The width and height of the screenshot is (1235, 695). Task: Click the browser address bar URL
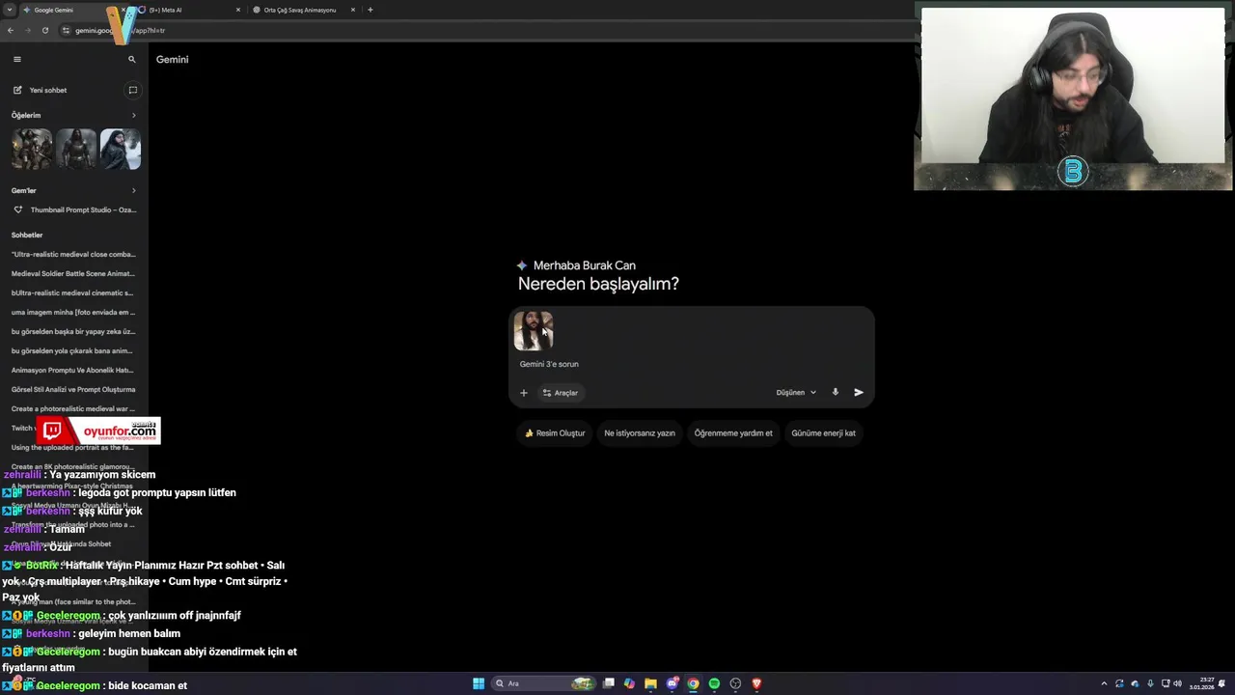[121, 30]
